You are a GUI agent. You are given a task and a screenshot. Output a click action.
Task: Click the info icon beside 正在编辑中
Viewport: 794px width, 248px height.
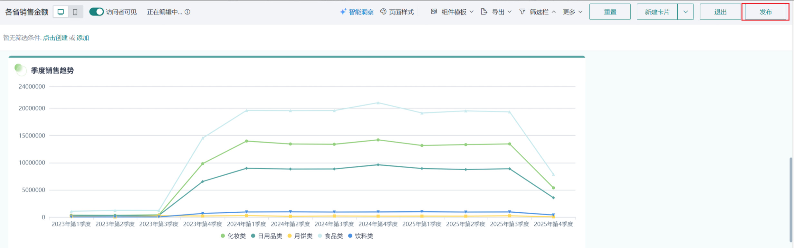[187, 12]
